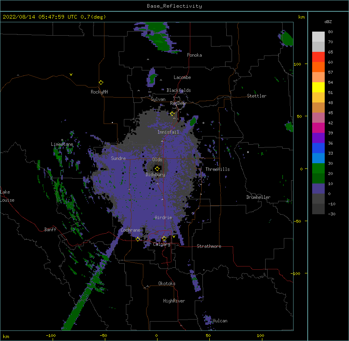Select the Strathmore label
Viewport: 349px width, 341px height.
pyautogui.click(x=209, y=246)
